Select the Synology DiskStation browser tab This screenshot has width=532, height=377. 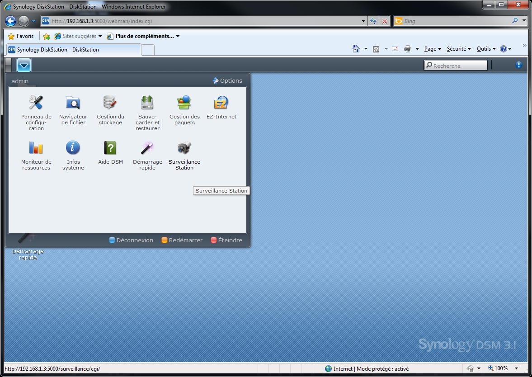(x=73, y=50)
